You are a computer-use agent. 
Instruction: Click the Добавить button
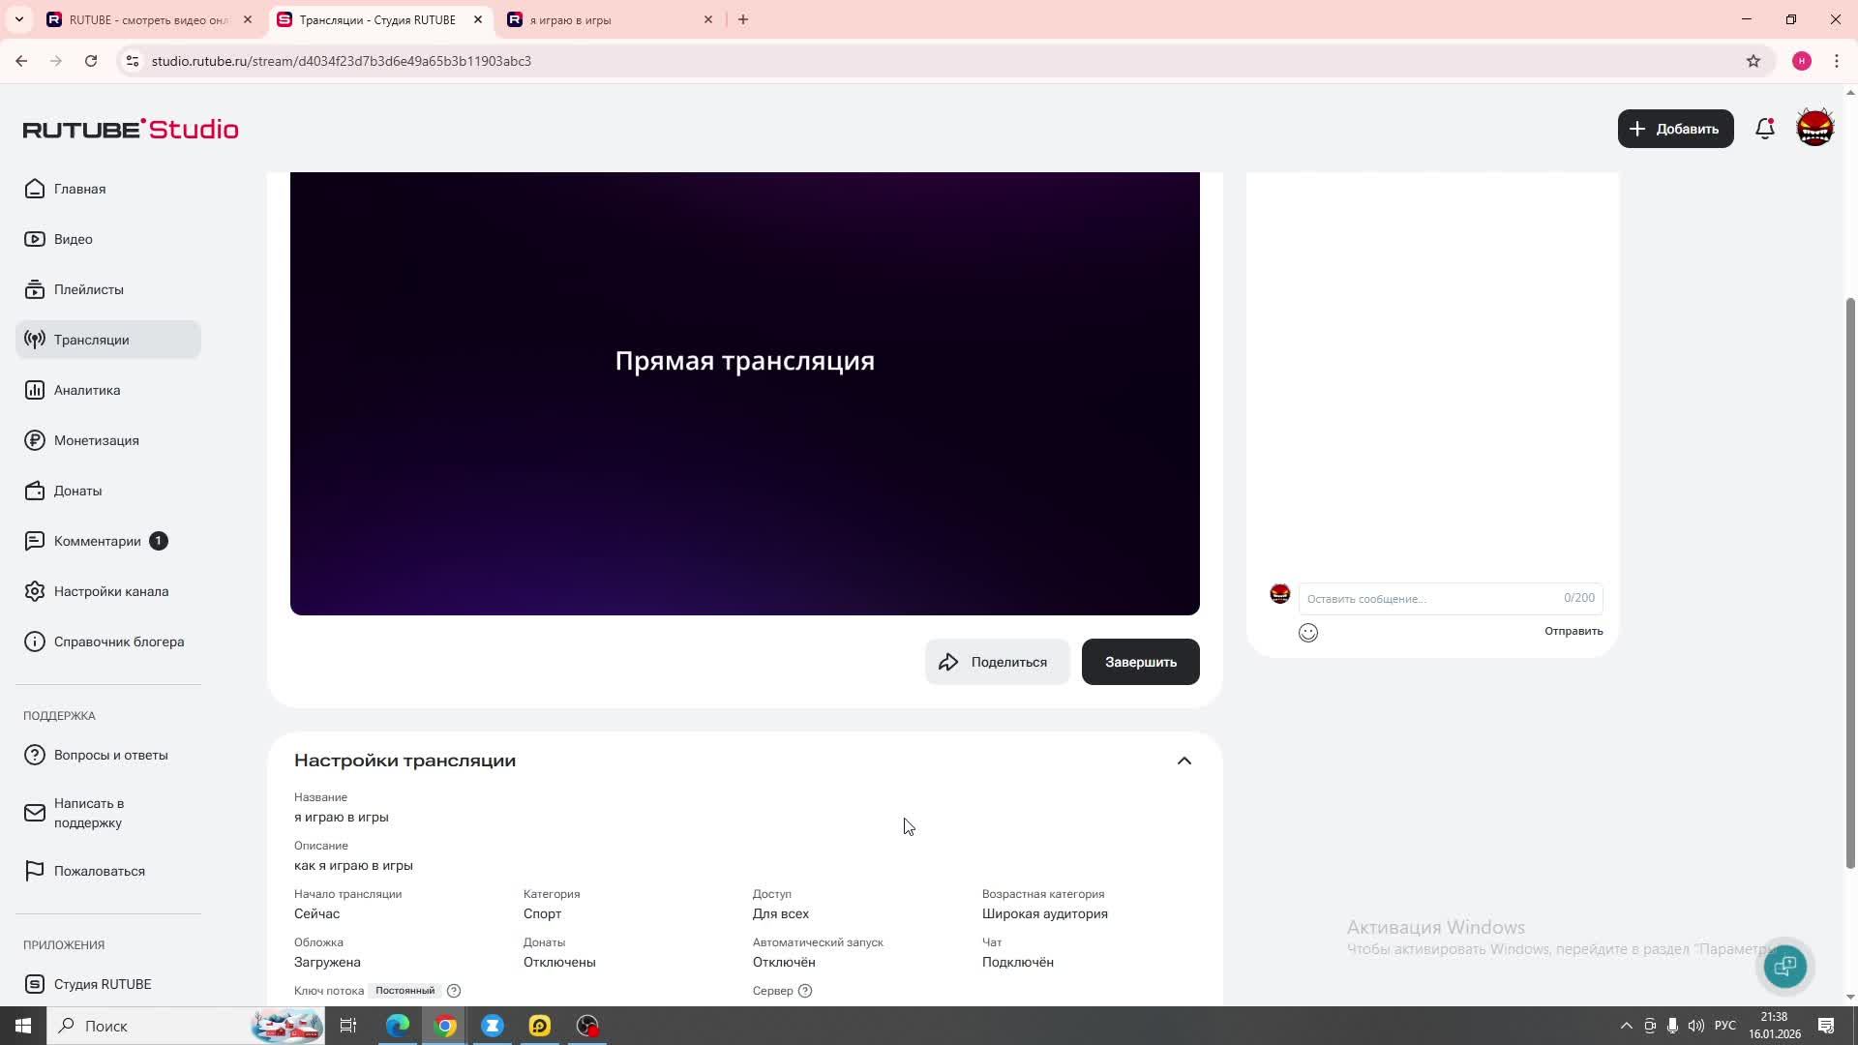pyautogui.click(x=1674, y=129)
